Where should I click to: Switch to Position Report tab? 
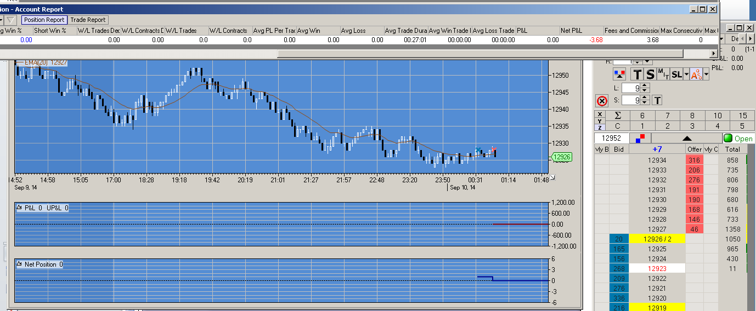click(x=44, y=20)
